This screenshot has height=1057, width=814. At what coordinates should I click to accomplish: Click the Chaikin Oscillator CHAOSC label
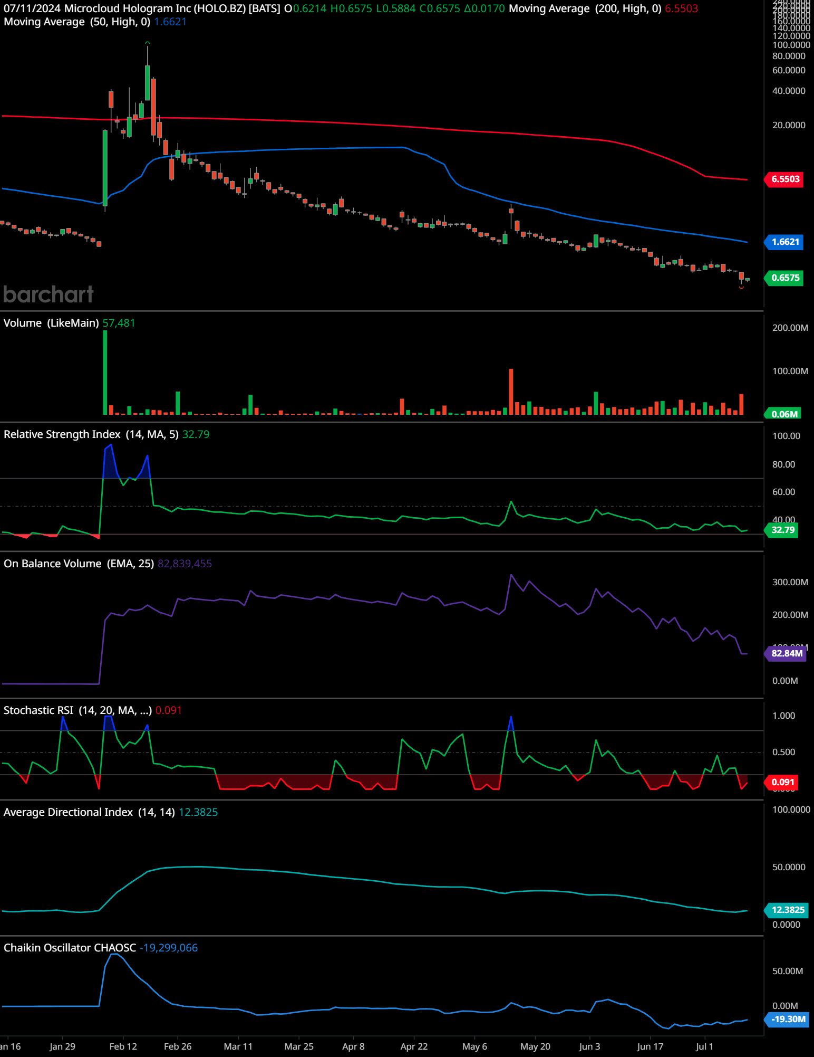(70, 948)
